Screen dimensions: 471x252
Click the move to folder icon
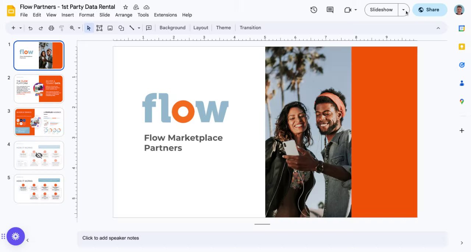pos(136,7)
